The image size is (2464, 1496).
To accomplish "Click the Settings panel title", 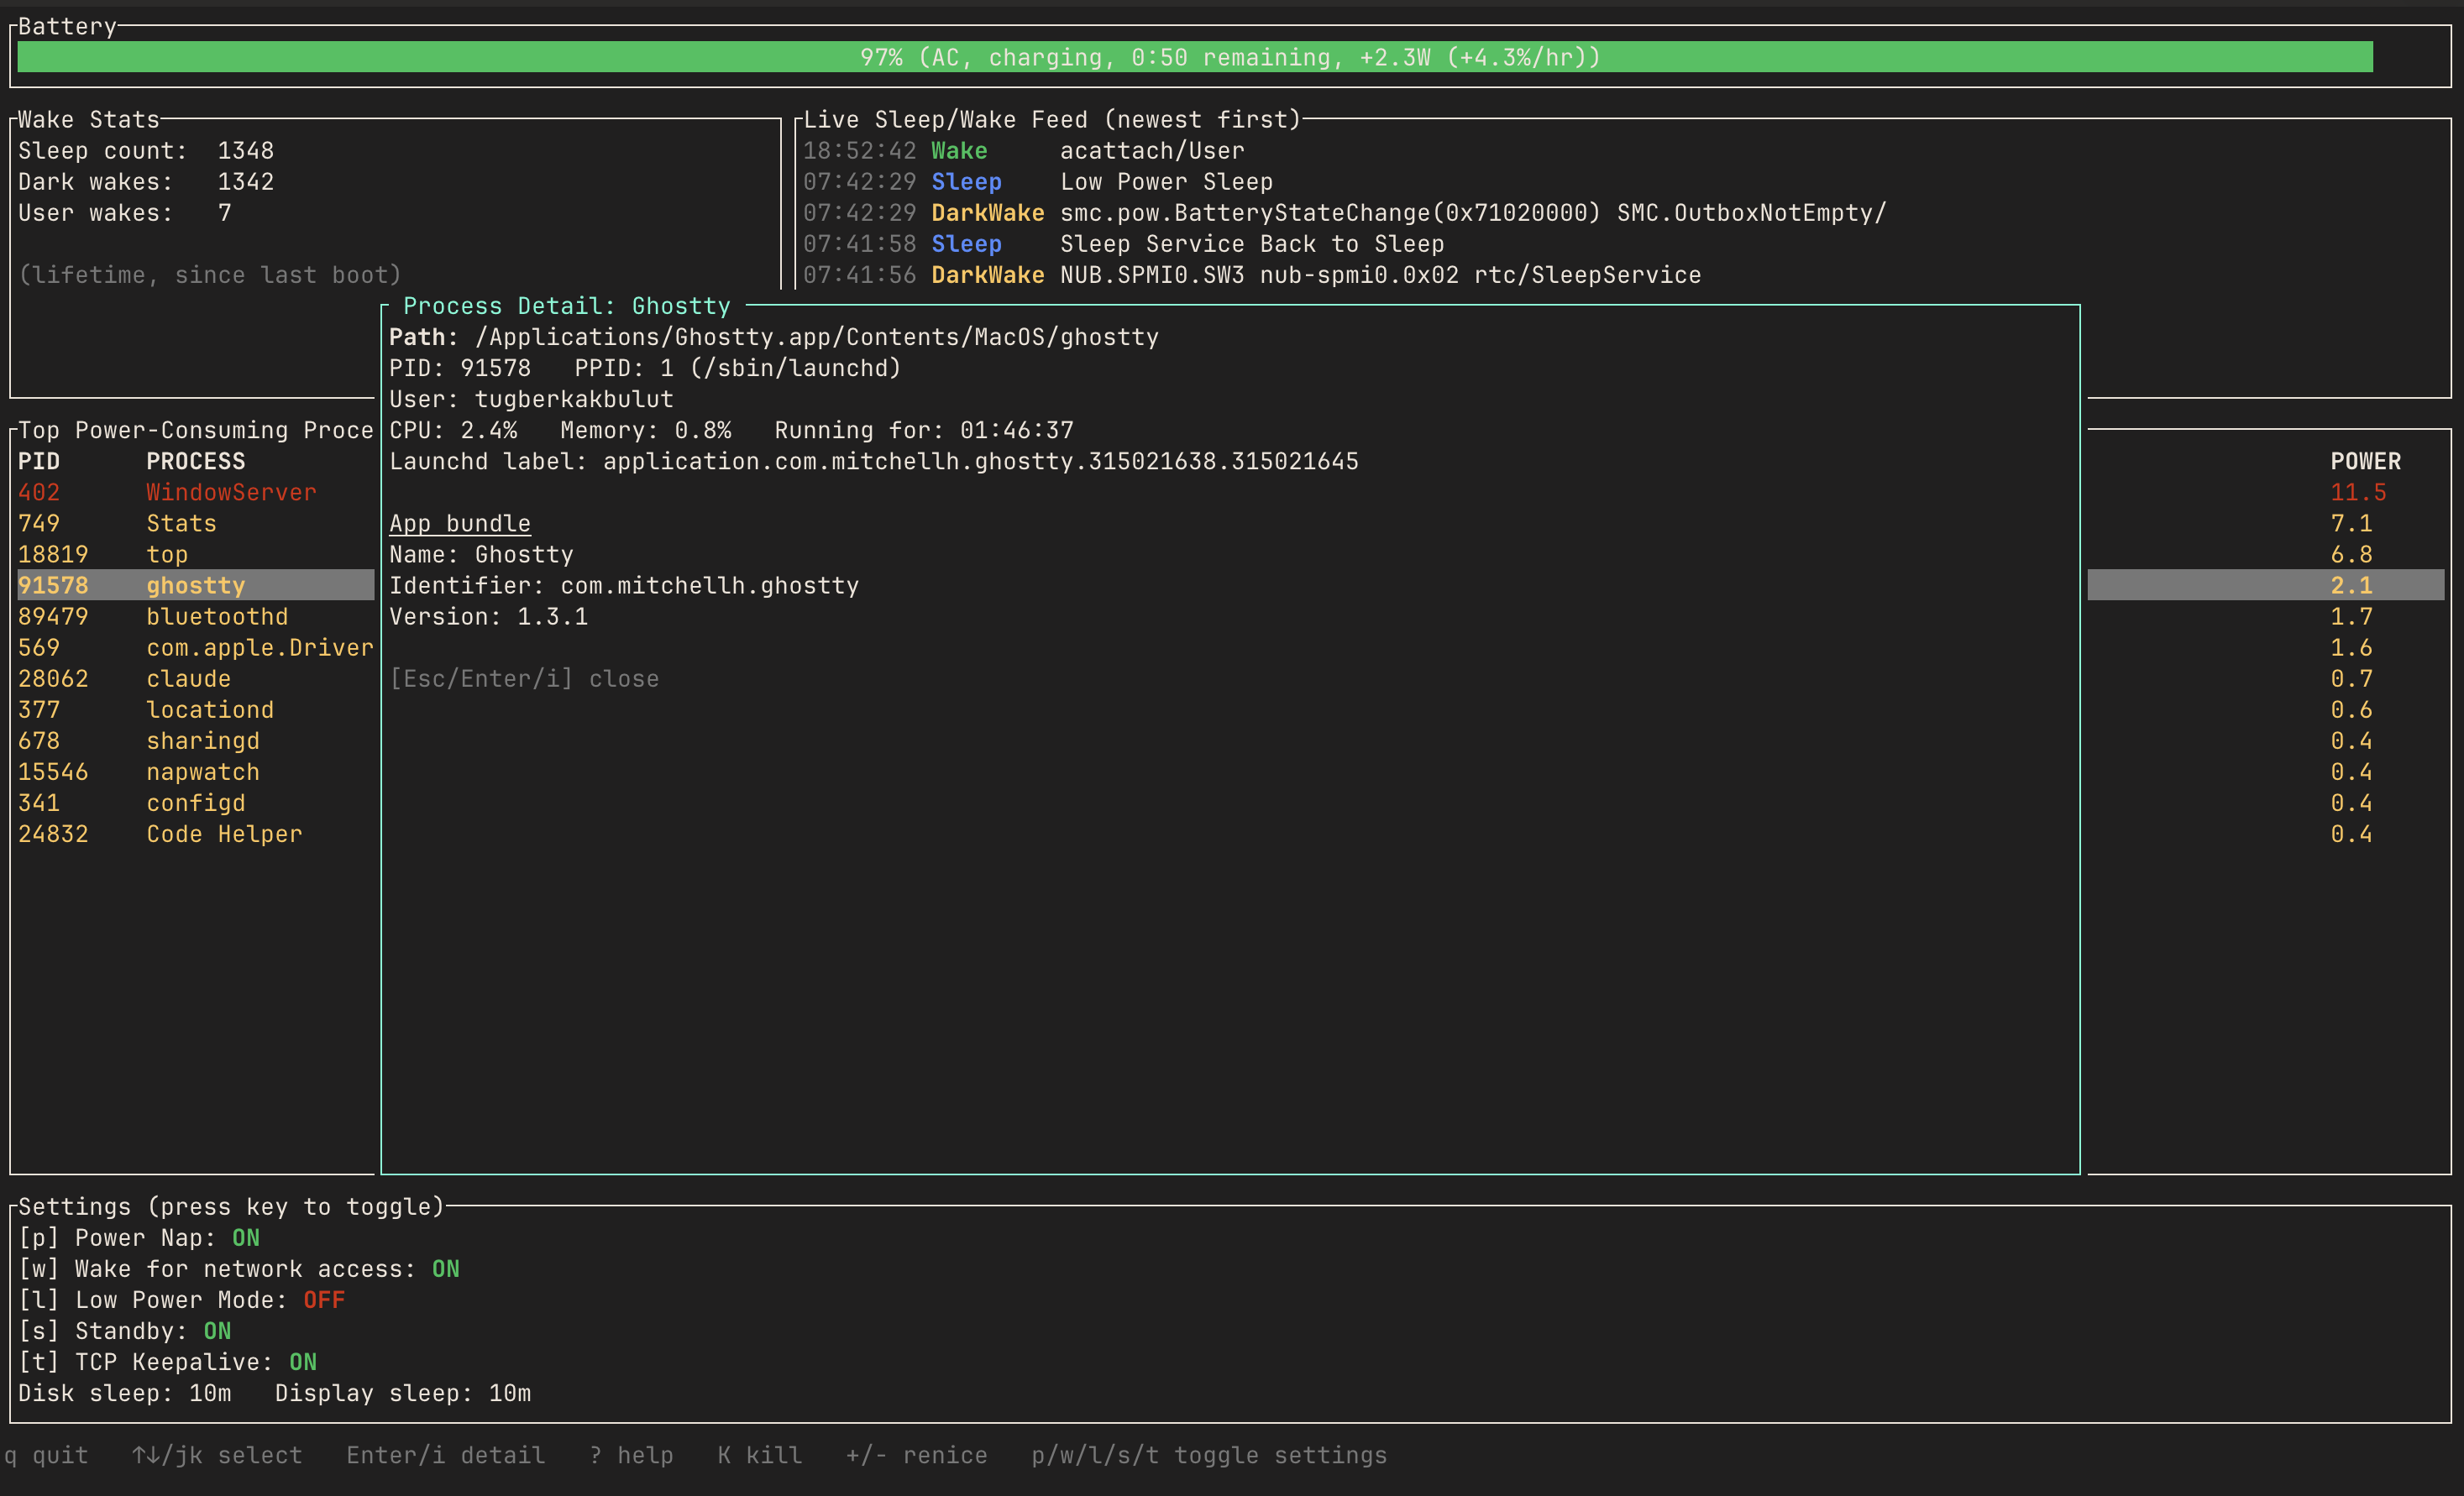I will pos(231,1206).
